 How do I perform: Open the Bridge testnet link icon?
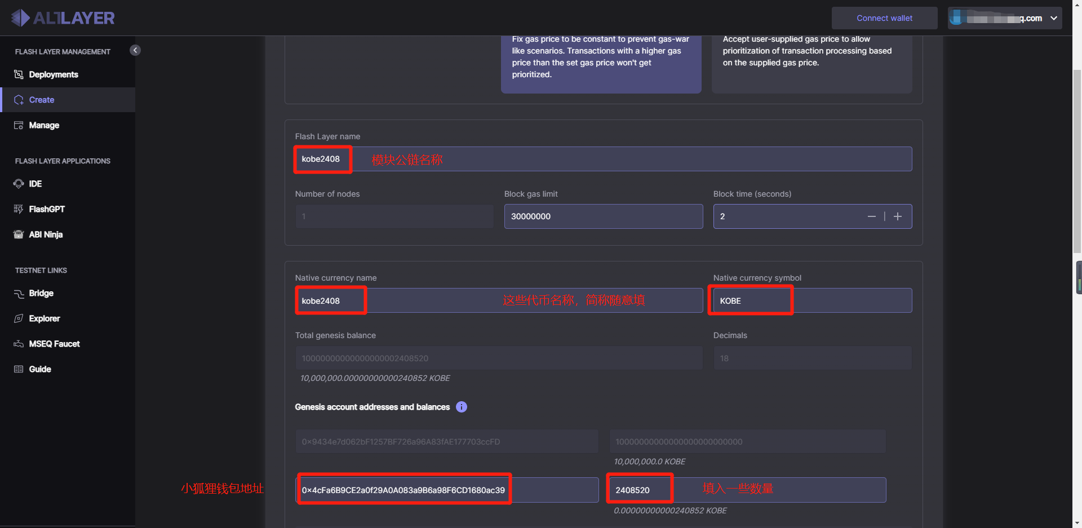(19, 294)
